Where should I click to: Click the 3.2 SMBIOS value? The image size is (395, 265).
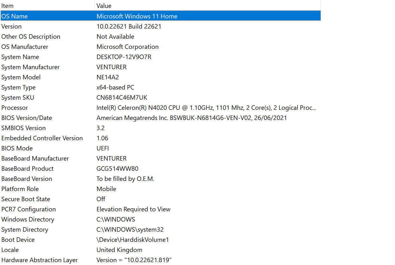coord(101,128)
